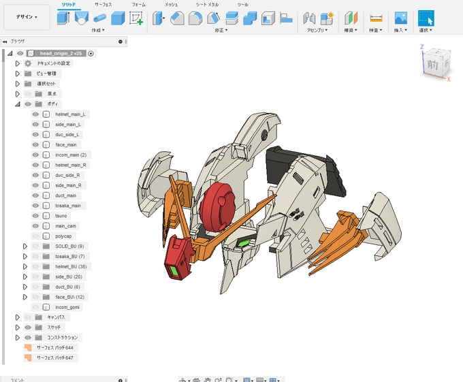This screenshot has height=382, width=463.
Task: Open the デザイン workspace dropdown
Action: click(x=27, y=17)
